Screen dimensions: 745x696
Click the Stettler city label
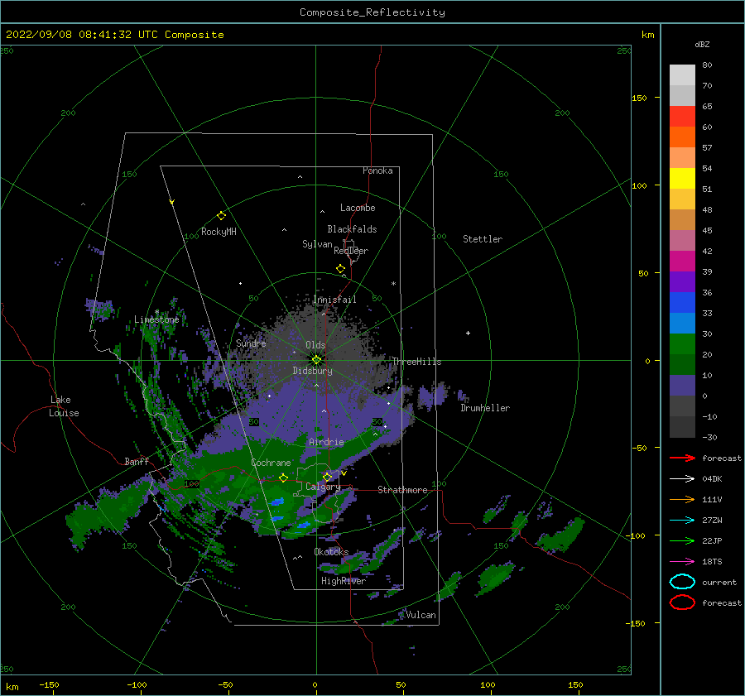point(483,239)
